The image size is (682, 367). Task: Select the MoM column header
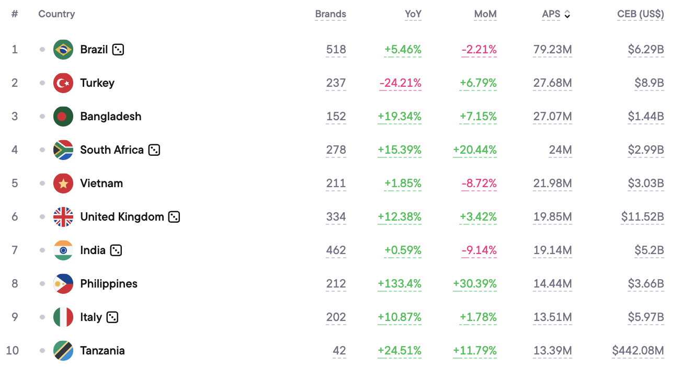pyautogui.click(x=485, y=14)
